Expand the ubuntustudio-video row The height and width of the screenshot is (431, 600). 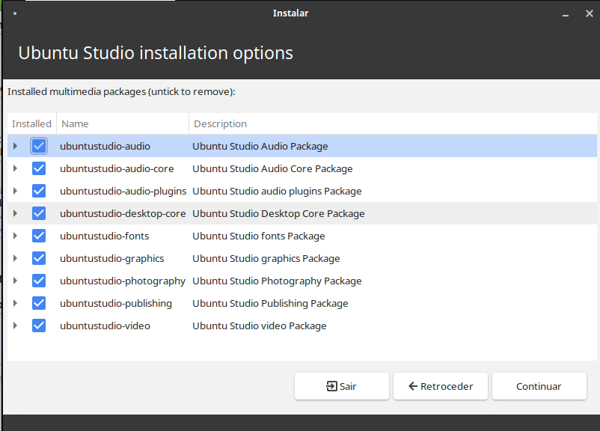[x=15, y=325]
